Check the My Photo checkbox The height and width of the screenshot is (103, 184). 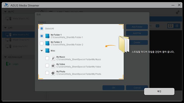tap(47, 73)
